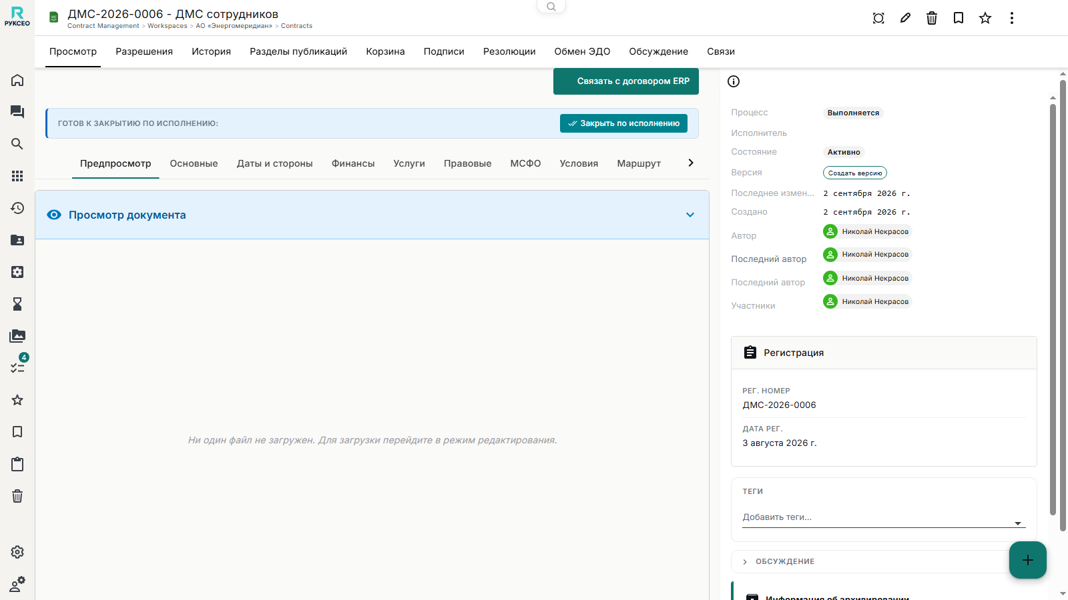Click the Создать версию button

tap(855, 173)
